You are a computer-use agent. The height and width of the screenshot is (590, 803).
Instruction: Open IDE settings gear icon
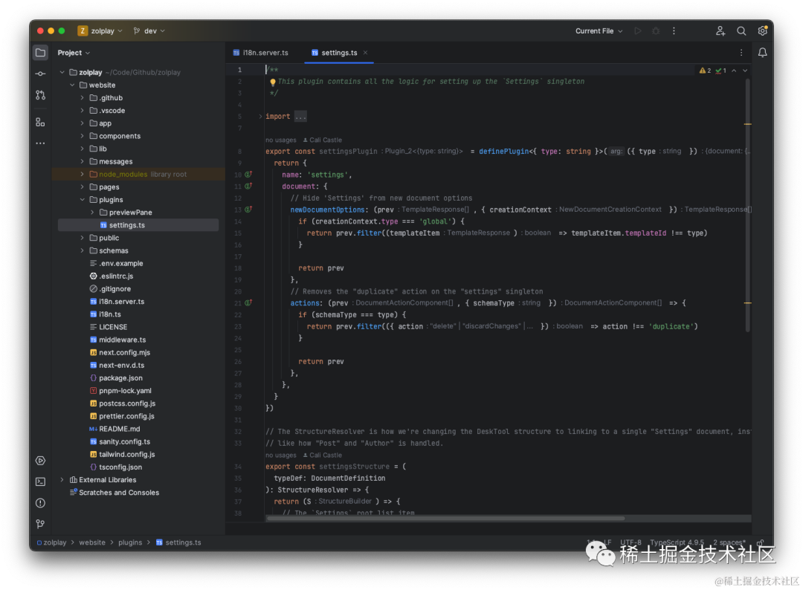pyautogui.click(x=762, y=31)
